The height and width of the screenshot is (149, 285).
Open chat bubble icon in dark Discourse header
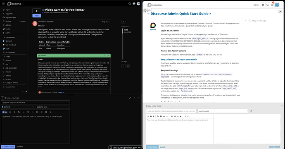click(x=134, y=3)
